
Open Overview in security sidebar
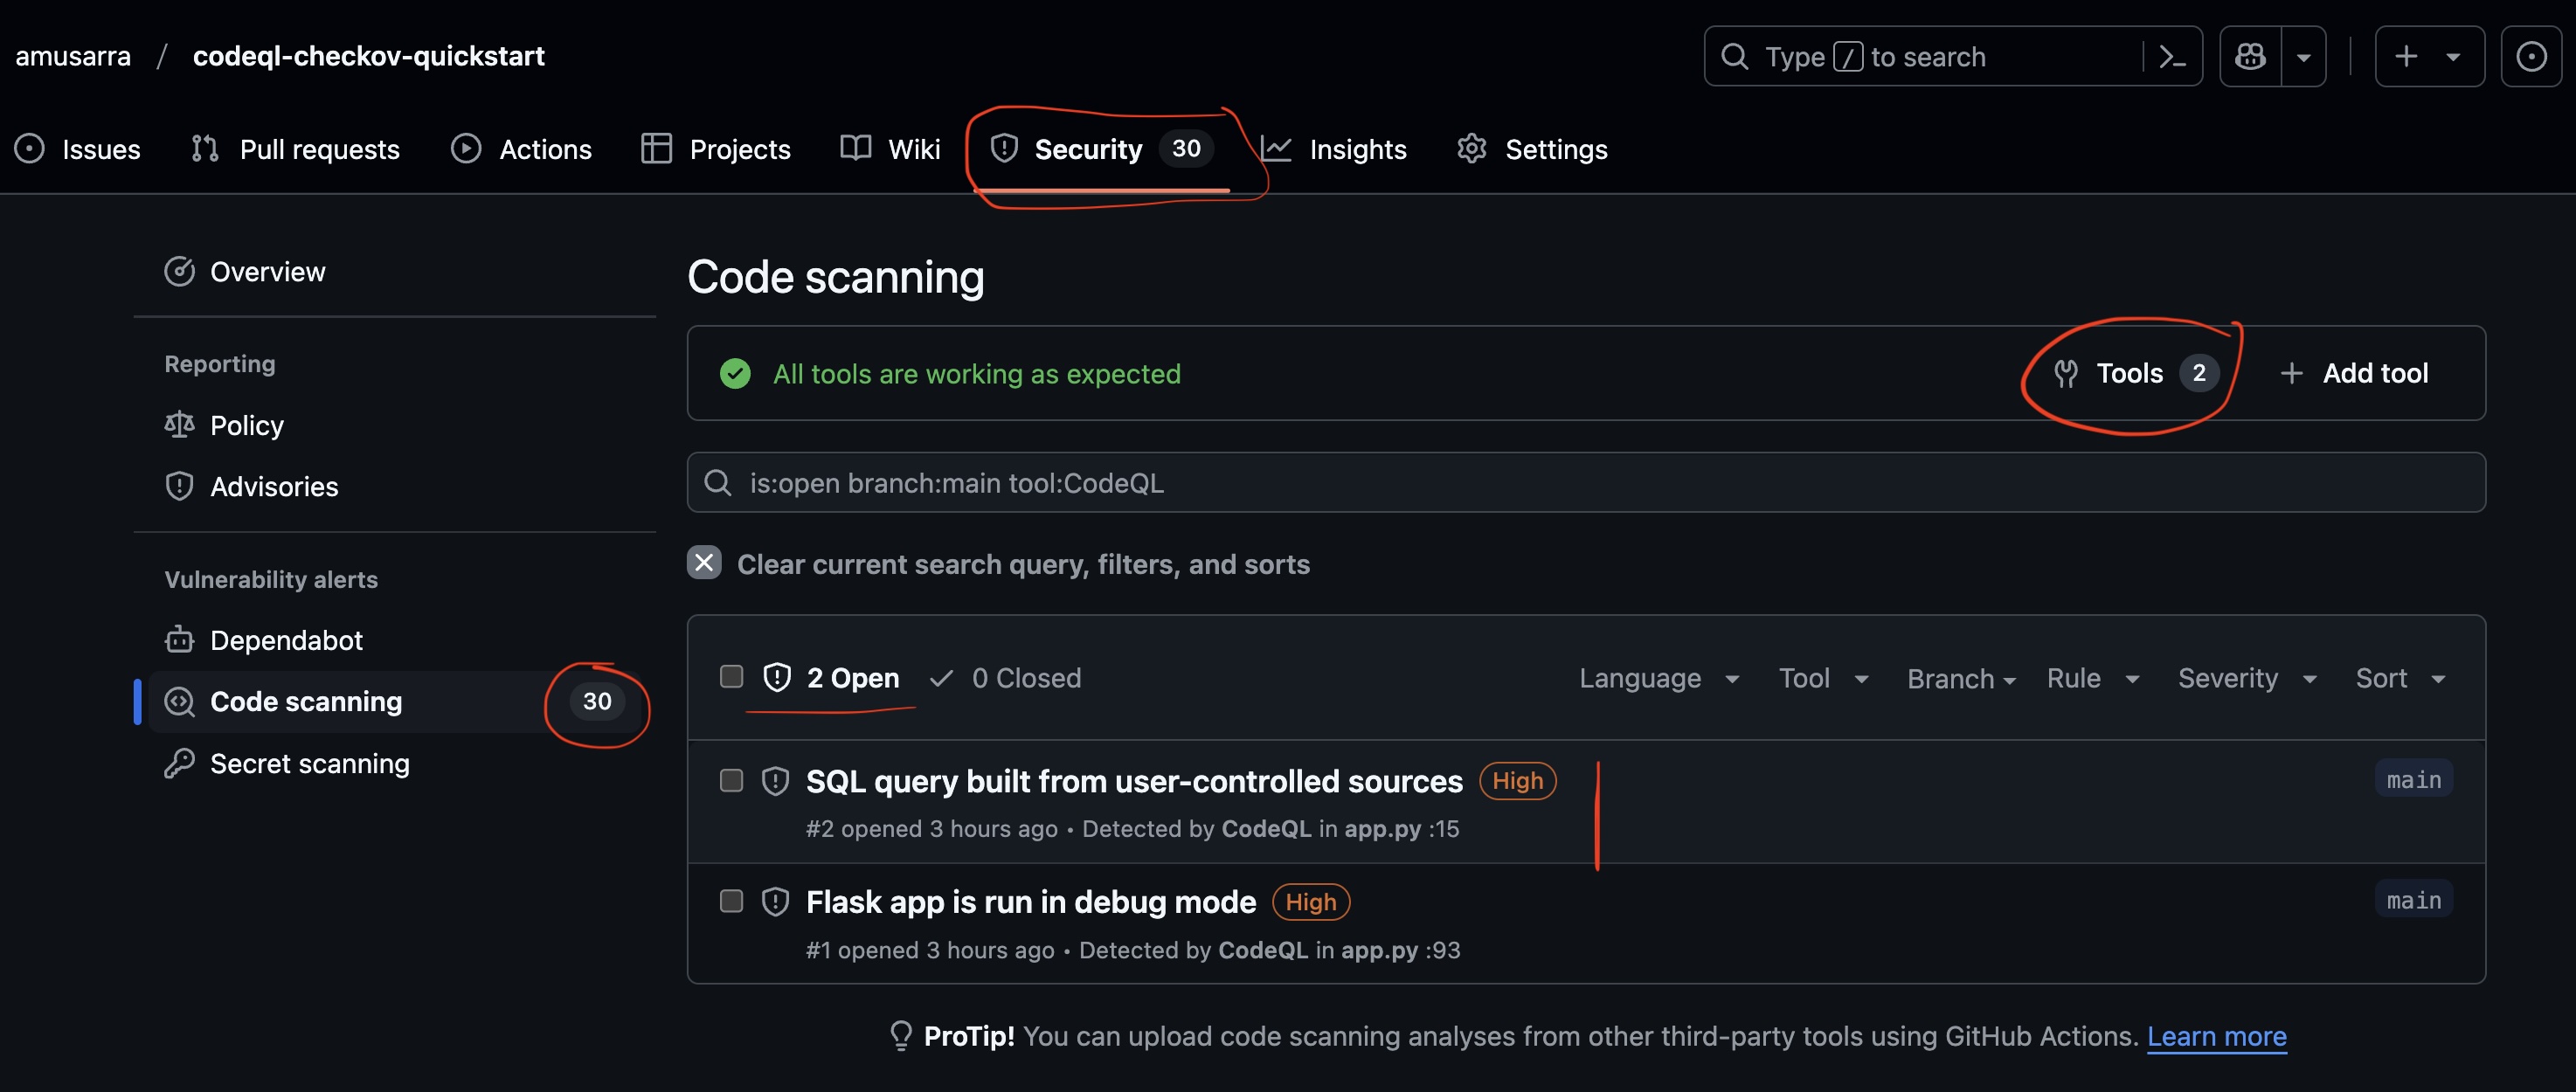click(395, 272)
